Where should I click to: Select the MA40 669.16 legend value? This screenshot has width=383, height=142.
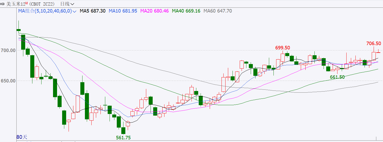[186, 11]
